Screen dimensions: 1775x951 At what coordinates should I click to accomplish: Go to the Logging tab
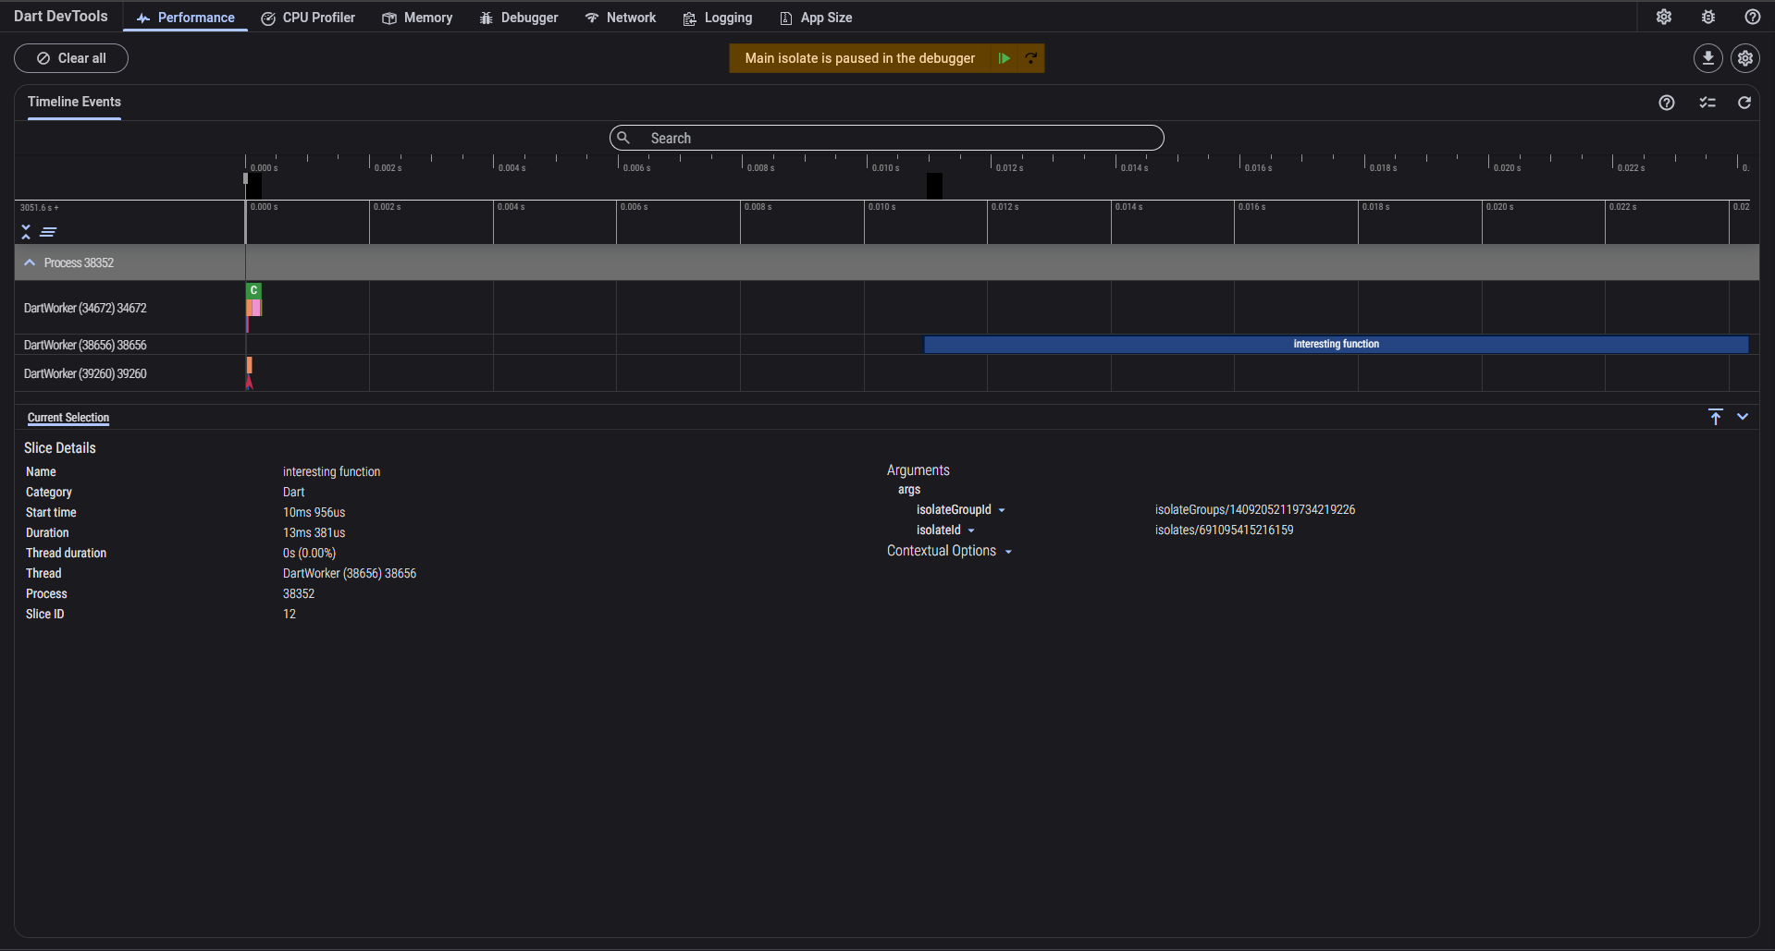coord(718,18)
